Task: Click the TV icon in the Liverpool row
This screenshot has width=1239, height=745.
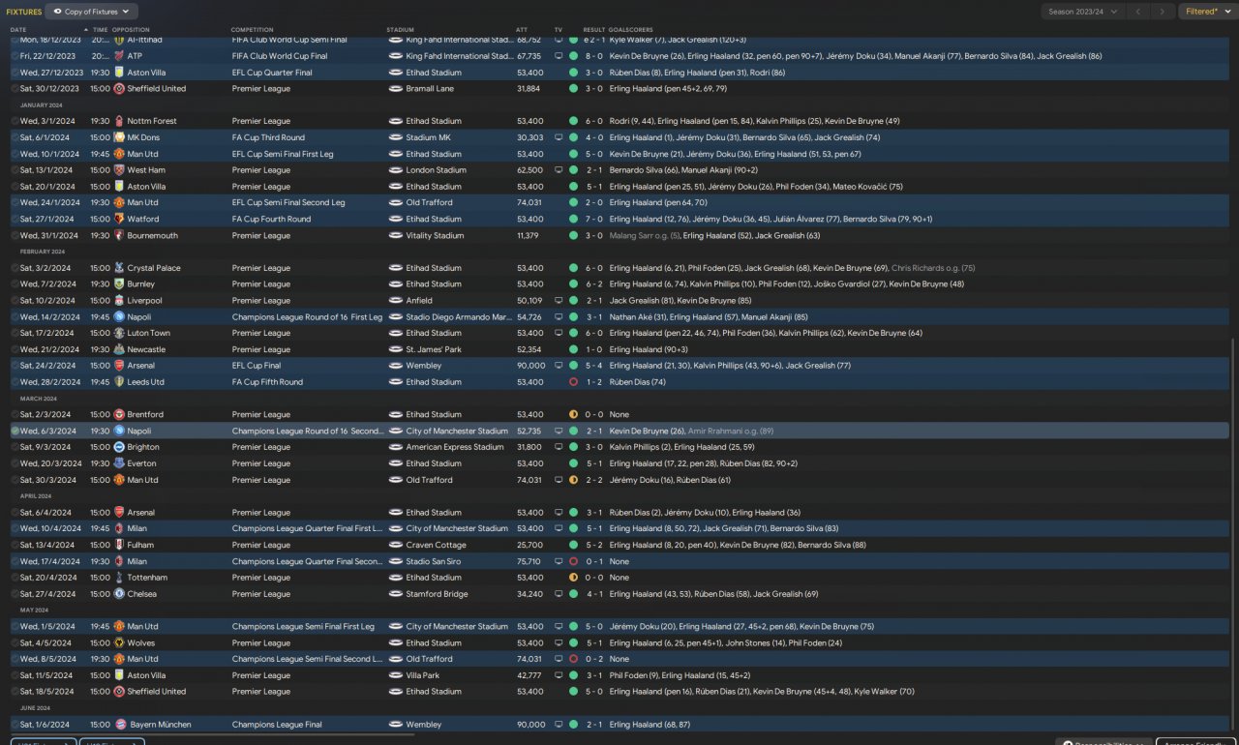Action: point(559,301)
